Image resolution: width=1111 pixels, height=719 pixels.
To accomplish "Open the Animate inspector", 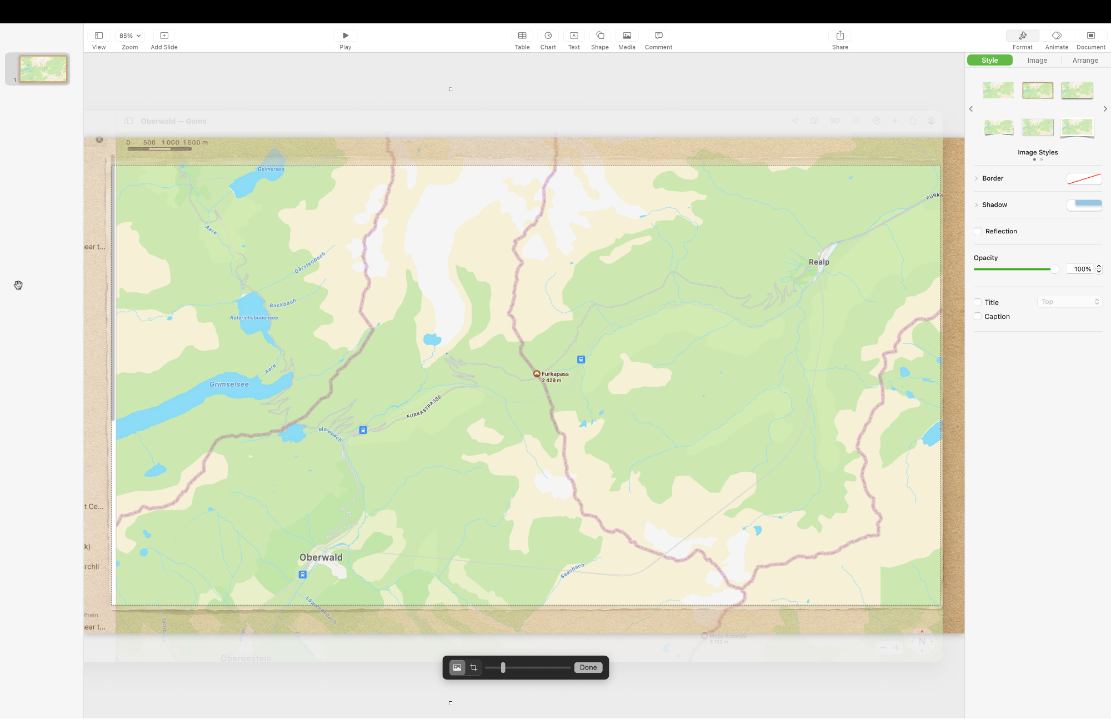I will [1057, 36].
